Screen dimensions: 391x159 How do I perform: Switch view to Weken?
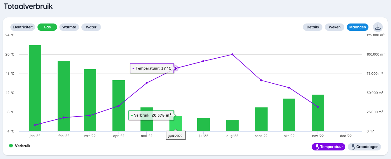click(335, 27)
